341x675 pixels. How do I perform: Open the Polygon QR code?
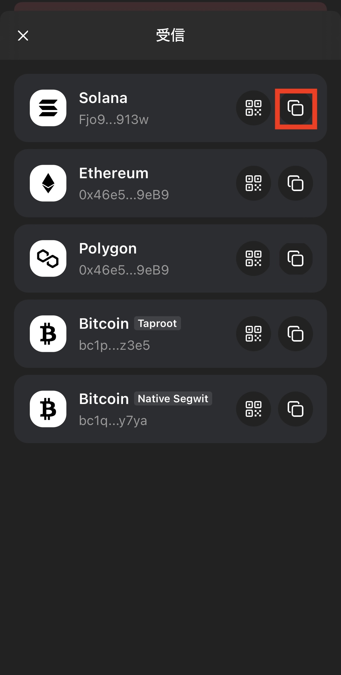(253, 258)
